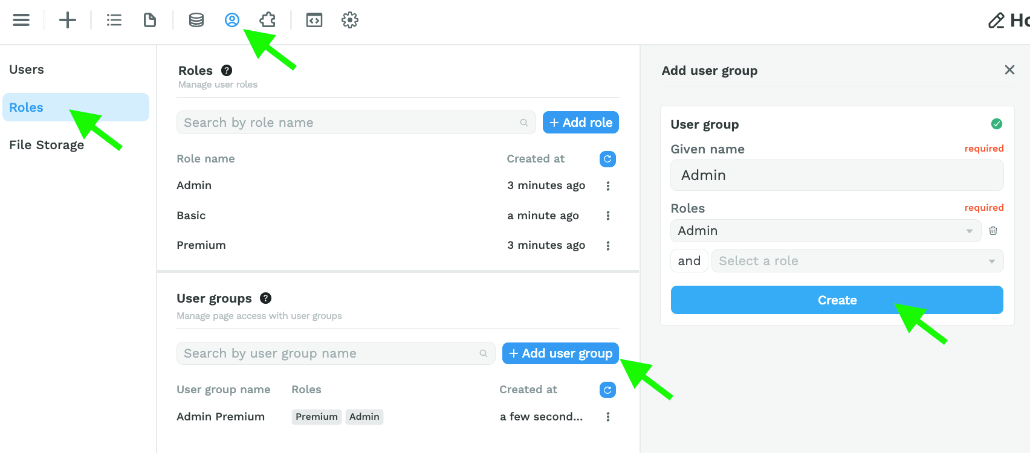The width and height of the screenshot is (1030, 453).
Task: Click the plus add-new icon in toolbar
Action: [x=68, y=20]
